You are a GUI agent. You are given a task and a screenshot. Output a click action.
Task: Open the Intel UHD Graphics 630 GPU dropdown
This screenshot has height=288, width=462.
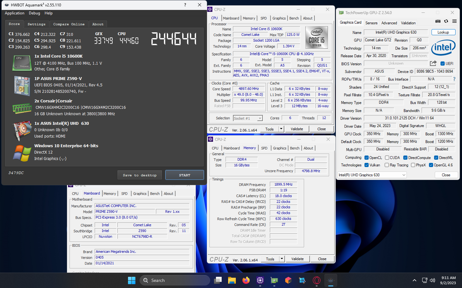click(x=372, y=175)
